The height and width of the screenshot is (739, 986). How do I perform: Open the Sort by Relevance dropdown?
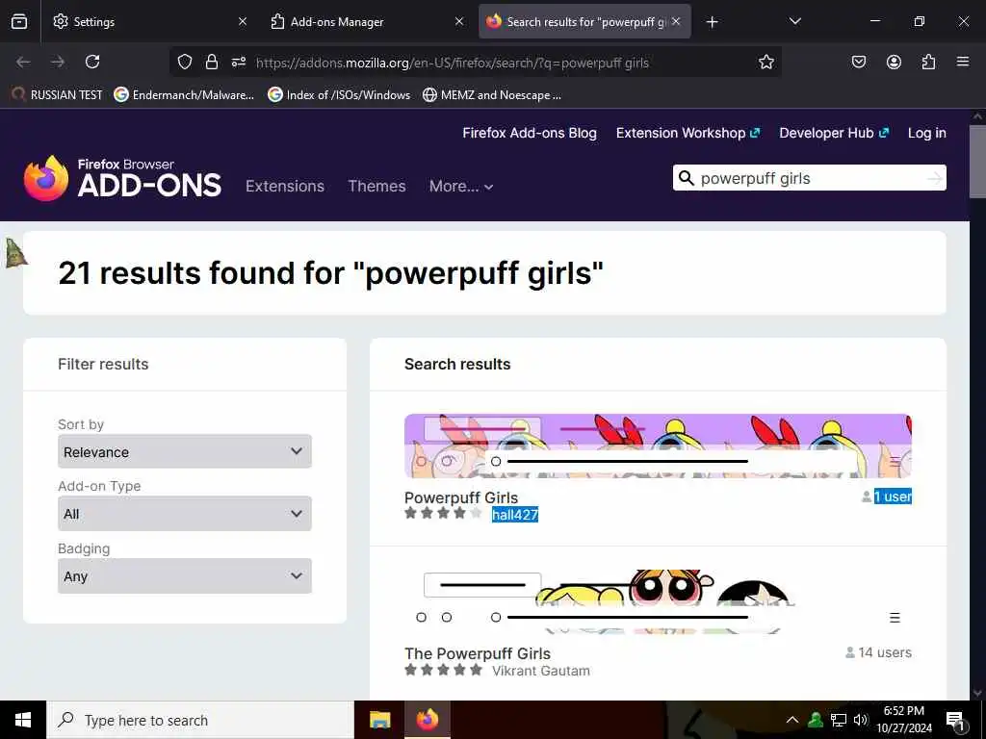tap(185, 451)
